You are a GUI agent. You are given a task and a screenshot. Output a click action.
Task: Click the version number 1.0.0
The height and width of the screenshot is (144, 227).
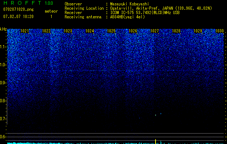click(x=49, y=3)
